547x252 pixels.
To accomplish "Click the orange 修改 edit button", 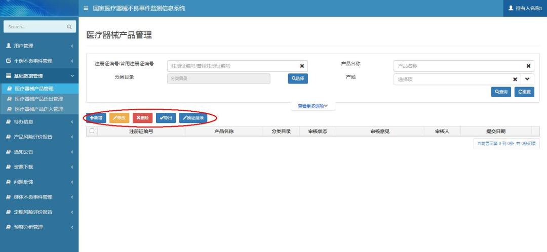I will click(x=120, y=118).
